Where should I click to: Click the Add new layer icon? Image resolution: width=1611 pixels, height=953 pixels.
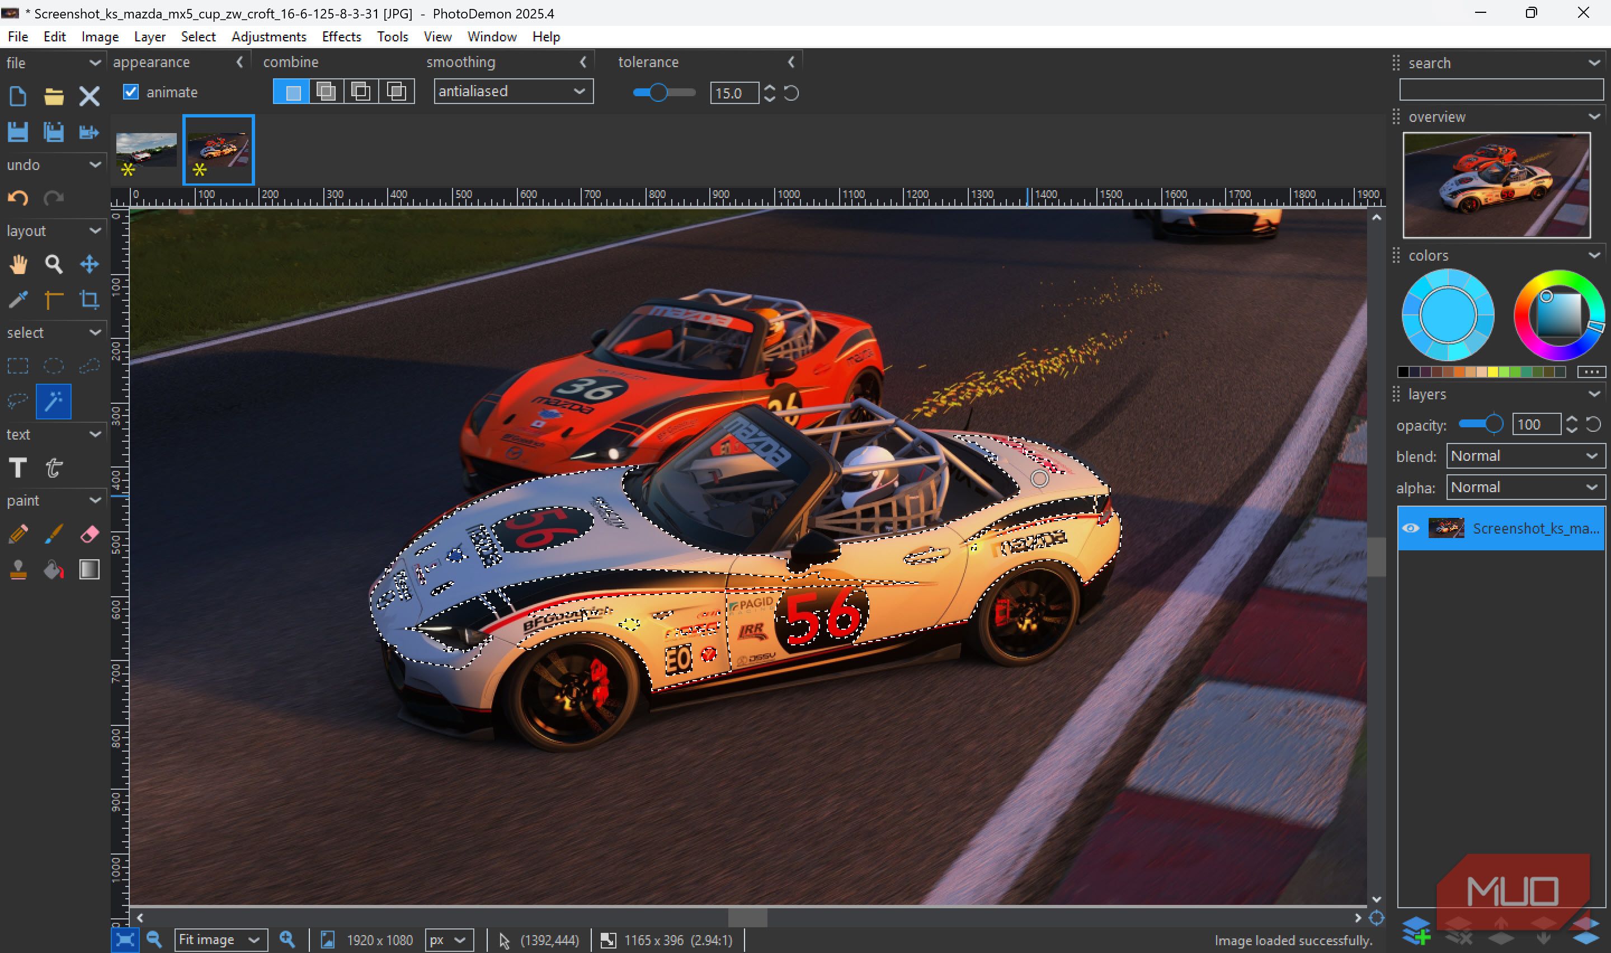[x=1416, y=931]
